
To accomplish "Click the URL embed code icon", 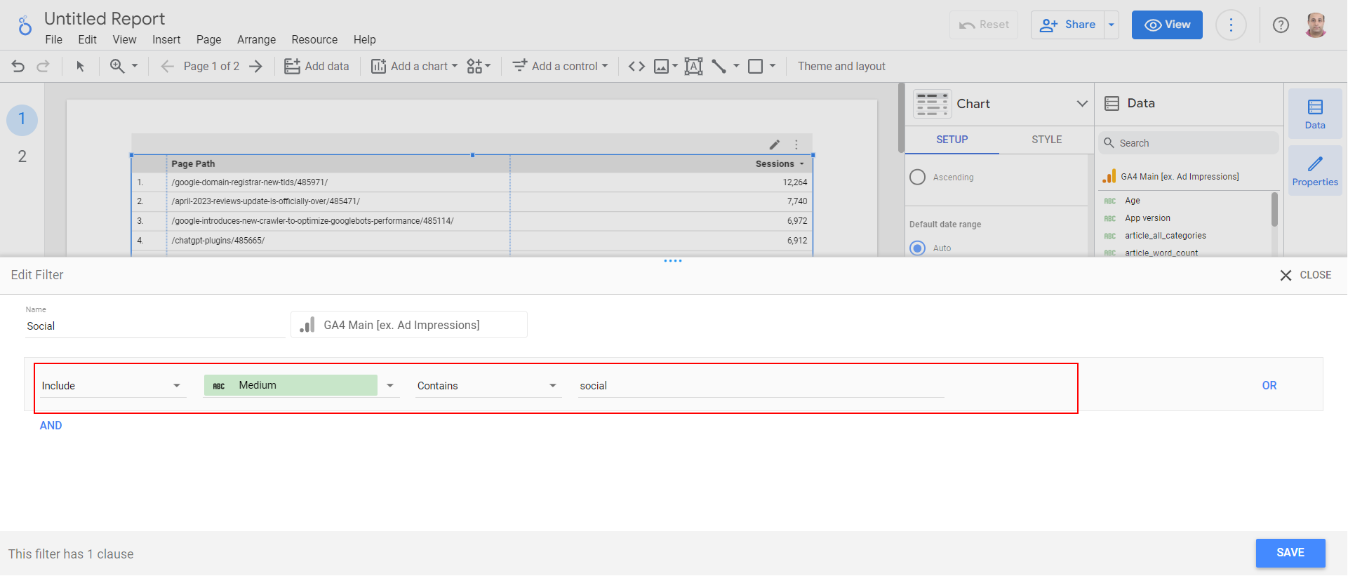I will 636,66.
